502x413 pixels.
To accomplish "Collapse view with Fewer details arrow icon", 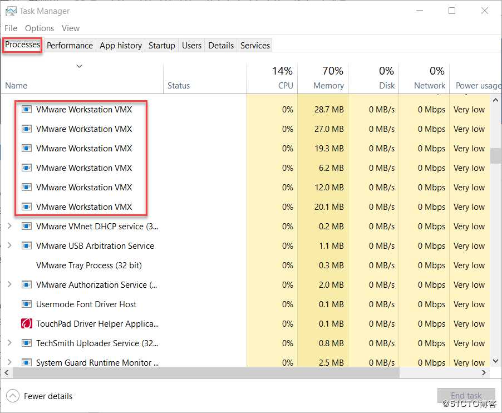I will 13,396.
